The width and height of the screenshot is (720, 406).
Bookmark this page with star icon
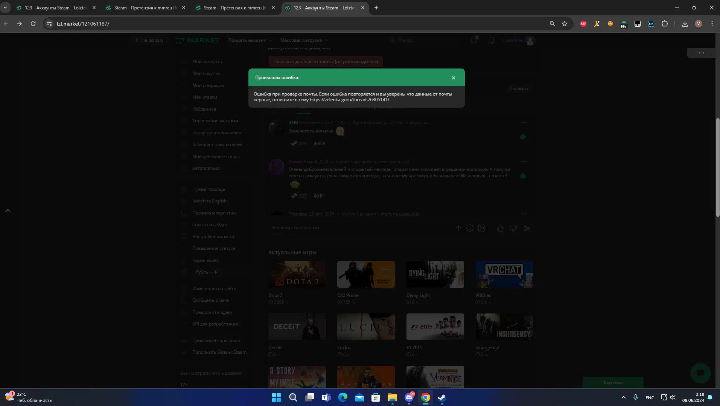[x=565, y=24]
